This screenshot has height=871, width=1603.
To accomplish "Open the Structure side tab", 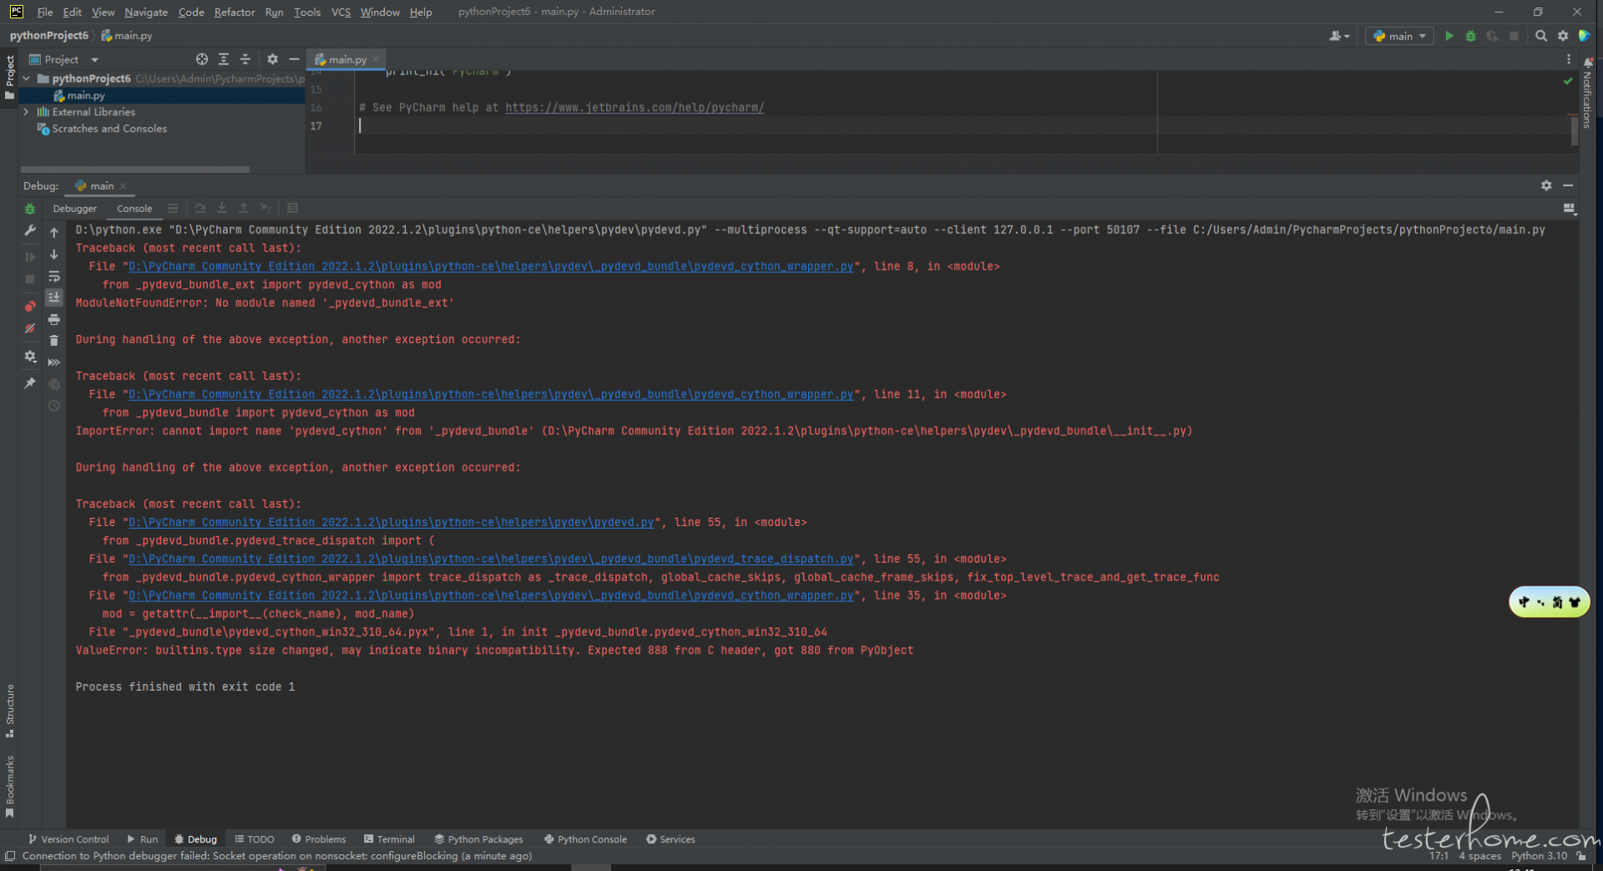I will pyautogui.click(x=10, y=710).
